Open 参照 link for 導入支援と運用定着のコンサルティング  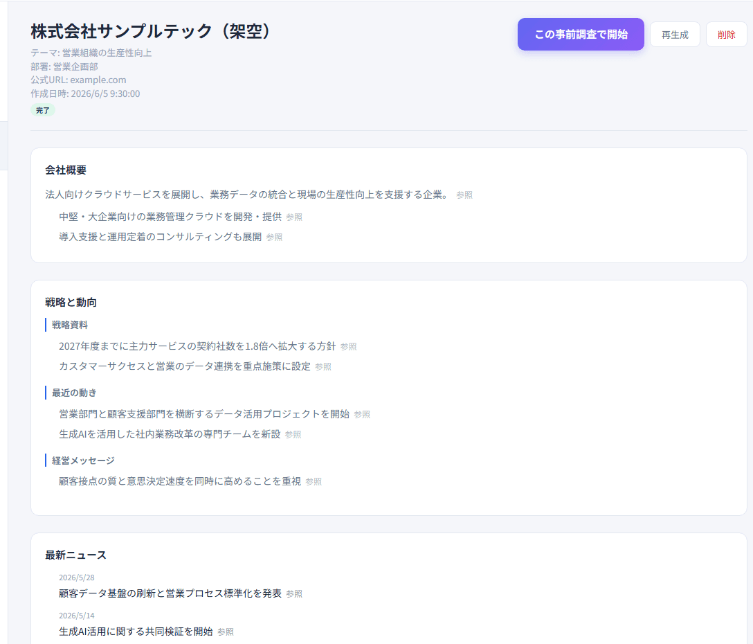[x=275, y=238]
